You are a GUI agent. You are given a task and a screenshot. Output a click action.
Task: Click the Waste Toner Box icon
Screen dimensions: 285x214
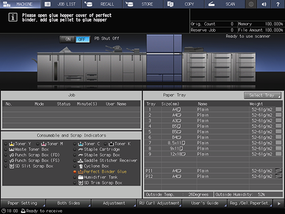pos(12,149)
